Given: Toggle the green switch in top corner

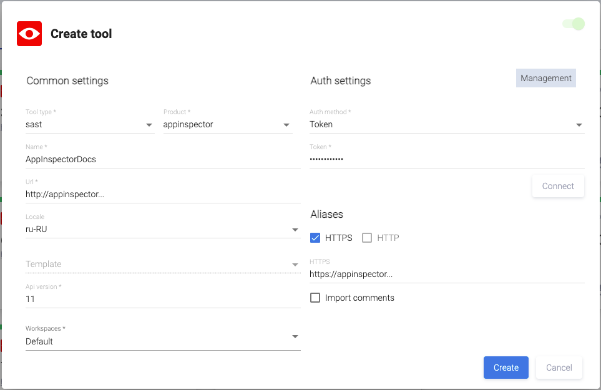Looking at the screenshot, I should click(x=574, y=24).
